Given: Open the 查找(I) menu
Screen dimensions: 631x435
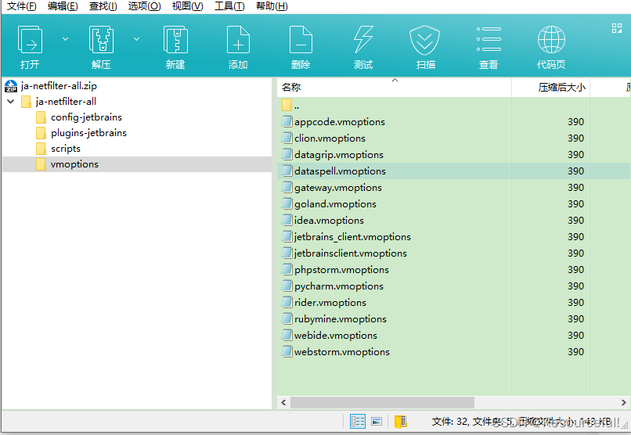Looking at the screenshot, I should (103, 6).
